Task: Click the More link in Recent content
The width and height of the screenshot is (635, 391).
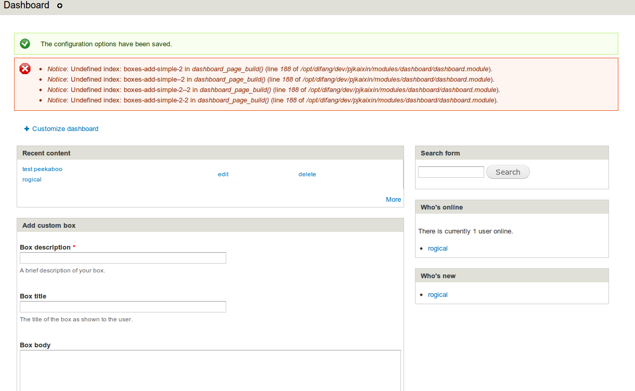Action: [394, 199]
